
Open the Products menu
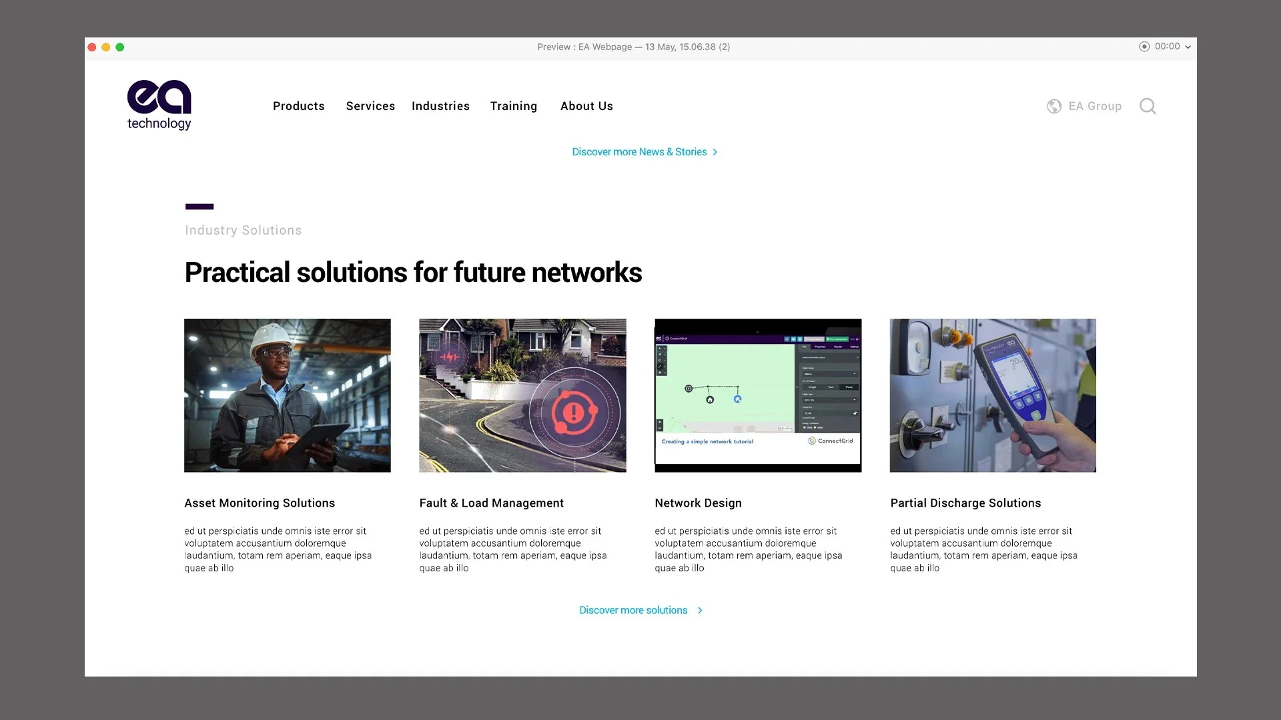298,106
